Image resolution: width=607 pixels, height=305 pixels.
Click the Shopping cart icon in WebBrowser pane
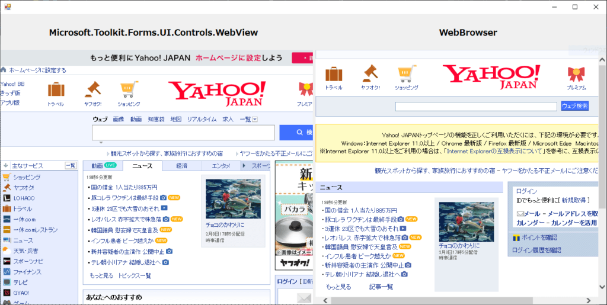click(407, 73)
